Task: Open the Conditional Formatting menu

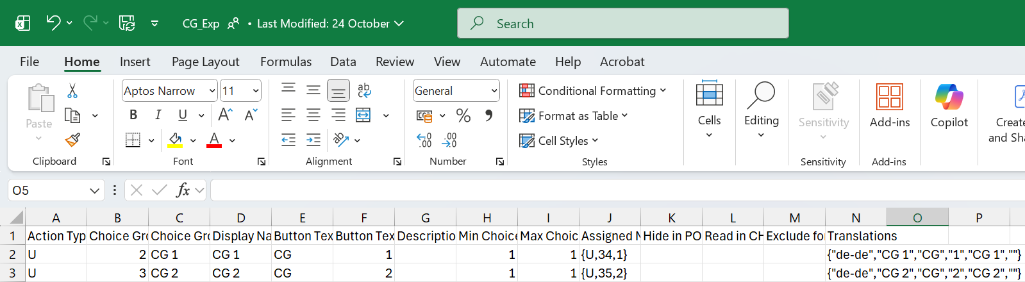Action: click(x=593, y=91)
